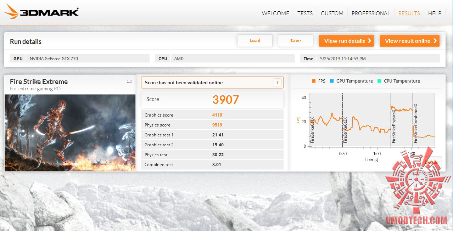Select the GPU field NVIDIA GeForce GTX 770
453x231 pixels.
click(88, 58)
